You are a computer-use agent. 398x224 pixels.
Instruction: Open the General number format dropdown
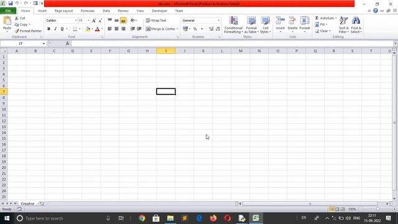point(218,21)
